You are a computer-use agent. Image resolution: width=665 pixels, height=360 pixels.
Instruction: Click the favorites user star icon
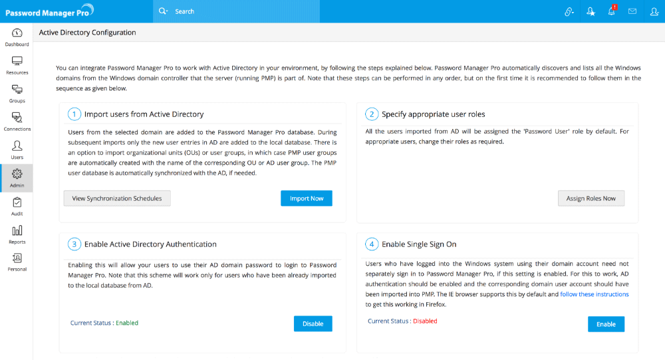pos(591,11)
